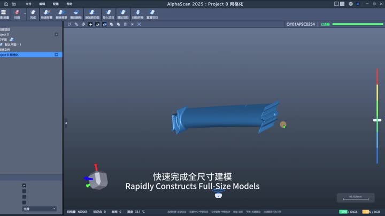Click toolbar button just left of 重置项目
The image size is (385, 216).
tap(137, 14)
